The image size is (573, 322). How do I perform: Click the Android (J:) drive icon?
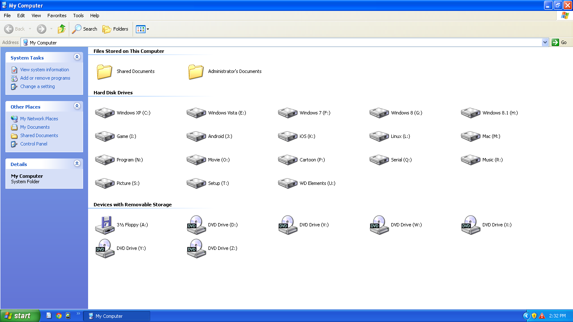click(x=196, y=136)
